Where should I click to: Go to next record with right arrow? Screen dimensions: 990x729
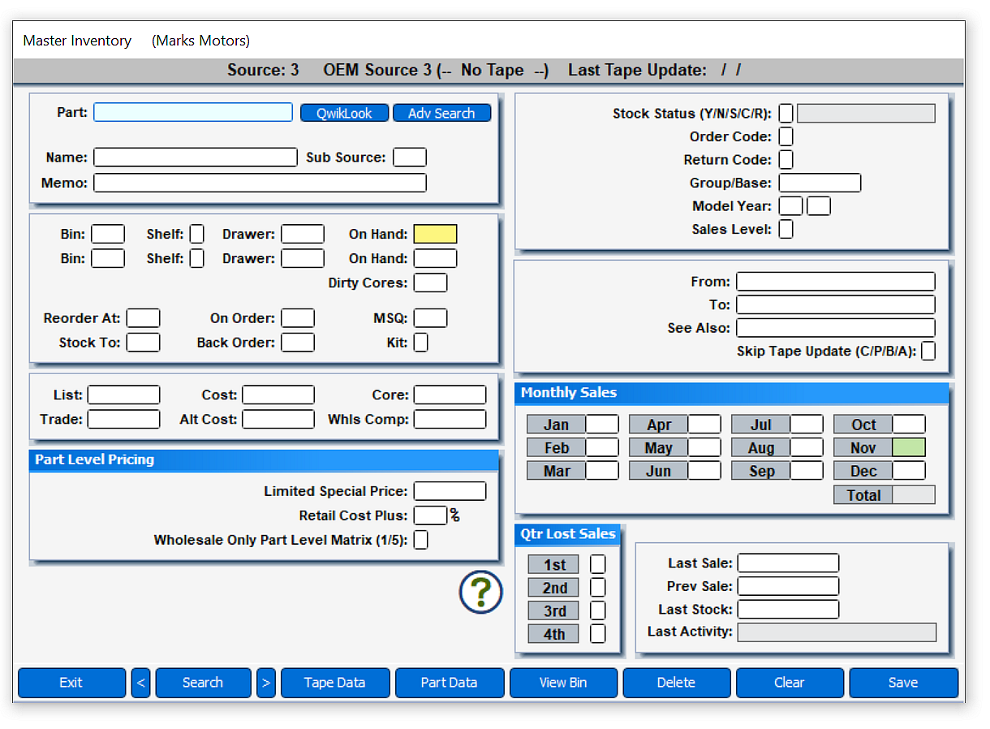265,683
